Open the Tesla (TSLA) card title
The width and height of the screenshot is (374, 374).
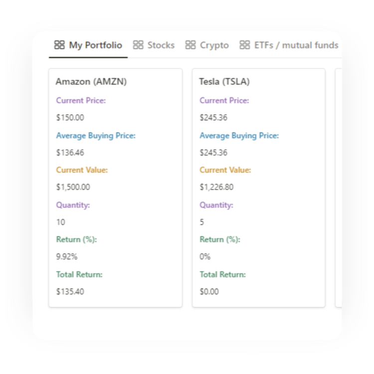coord(224,82)
